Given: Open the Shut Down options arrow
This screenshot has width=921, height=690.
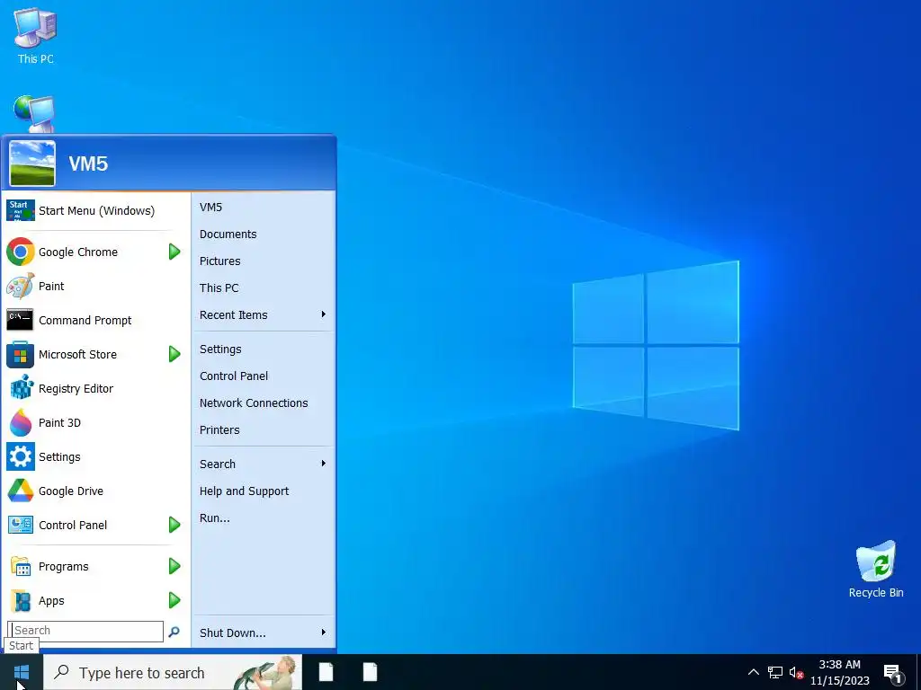Looking at the screenshot, I should coord(323,632).
